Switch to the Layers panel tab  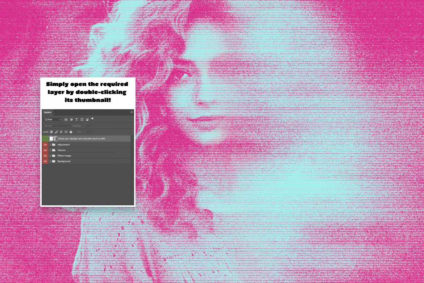coord(47,112)
